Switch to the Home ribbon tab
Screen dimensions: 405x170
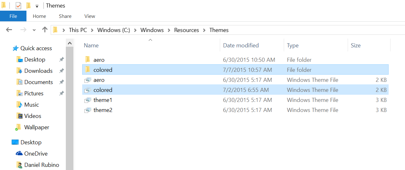point(39,16)
